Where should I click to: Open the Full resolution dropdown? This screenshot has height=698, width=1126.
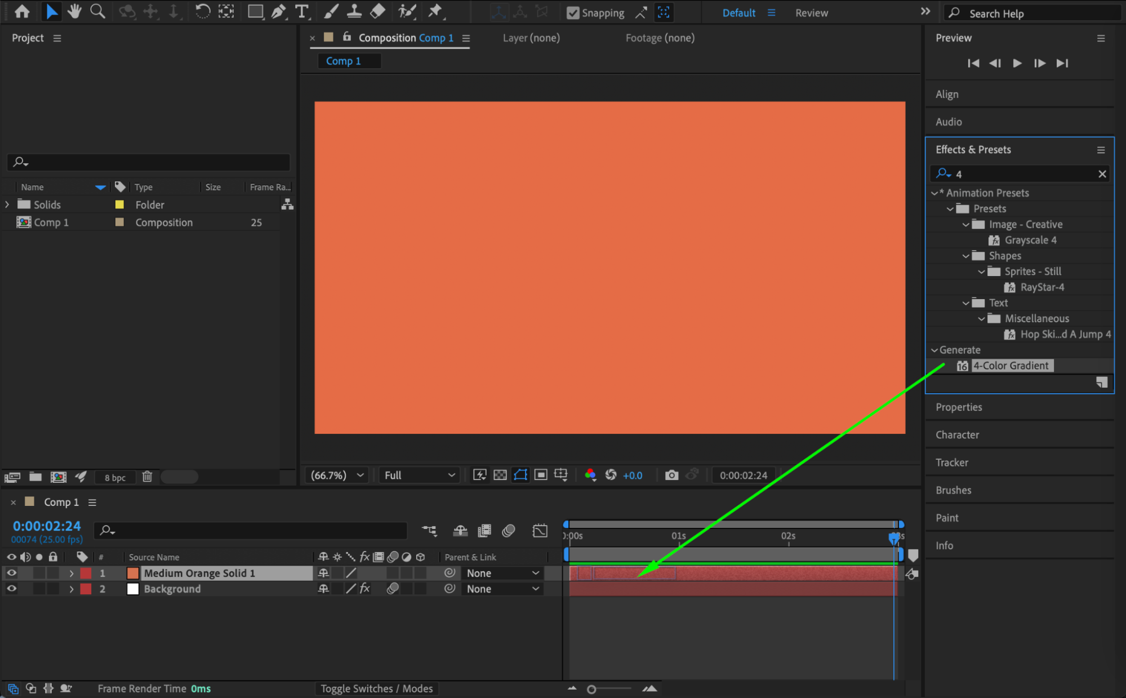point(420,475)
